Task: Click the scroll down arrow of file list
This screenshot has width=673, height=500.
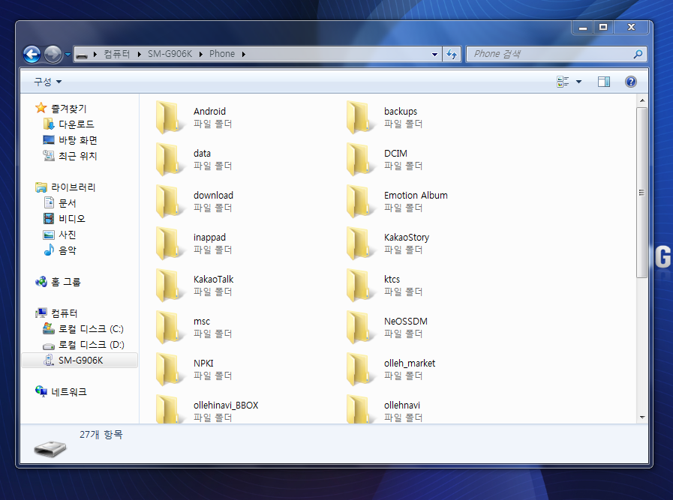Action: (x=641, y=417)
